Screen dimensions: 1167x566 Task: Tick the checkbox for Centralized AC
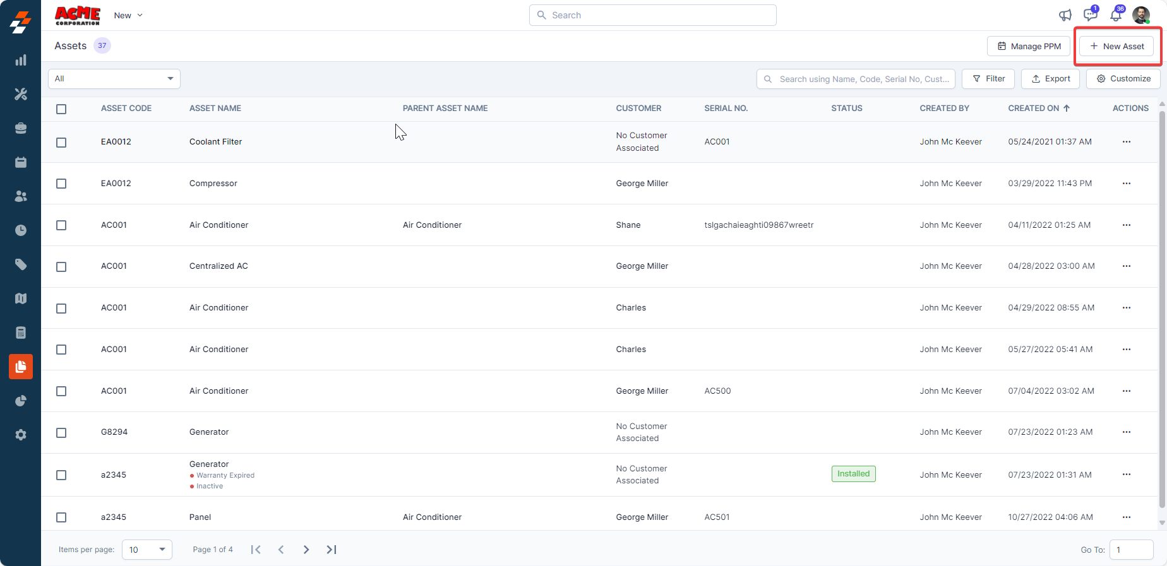(61, 267)
